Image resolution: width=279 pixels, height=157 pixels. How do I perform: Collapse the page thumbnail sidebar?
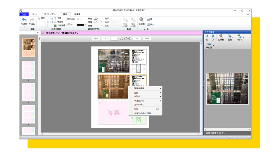[38, 33]
